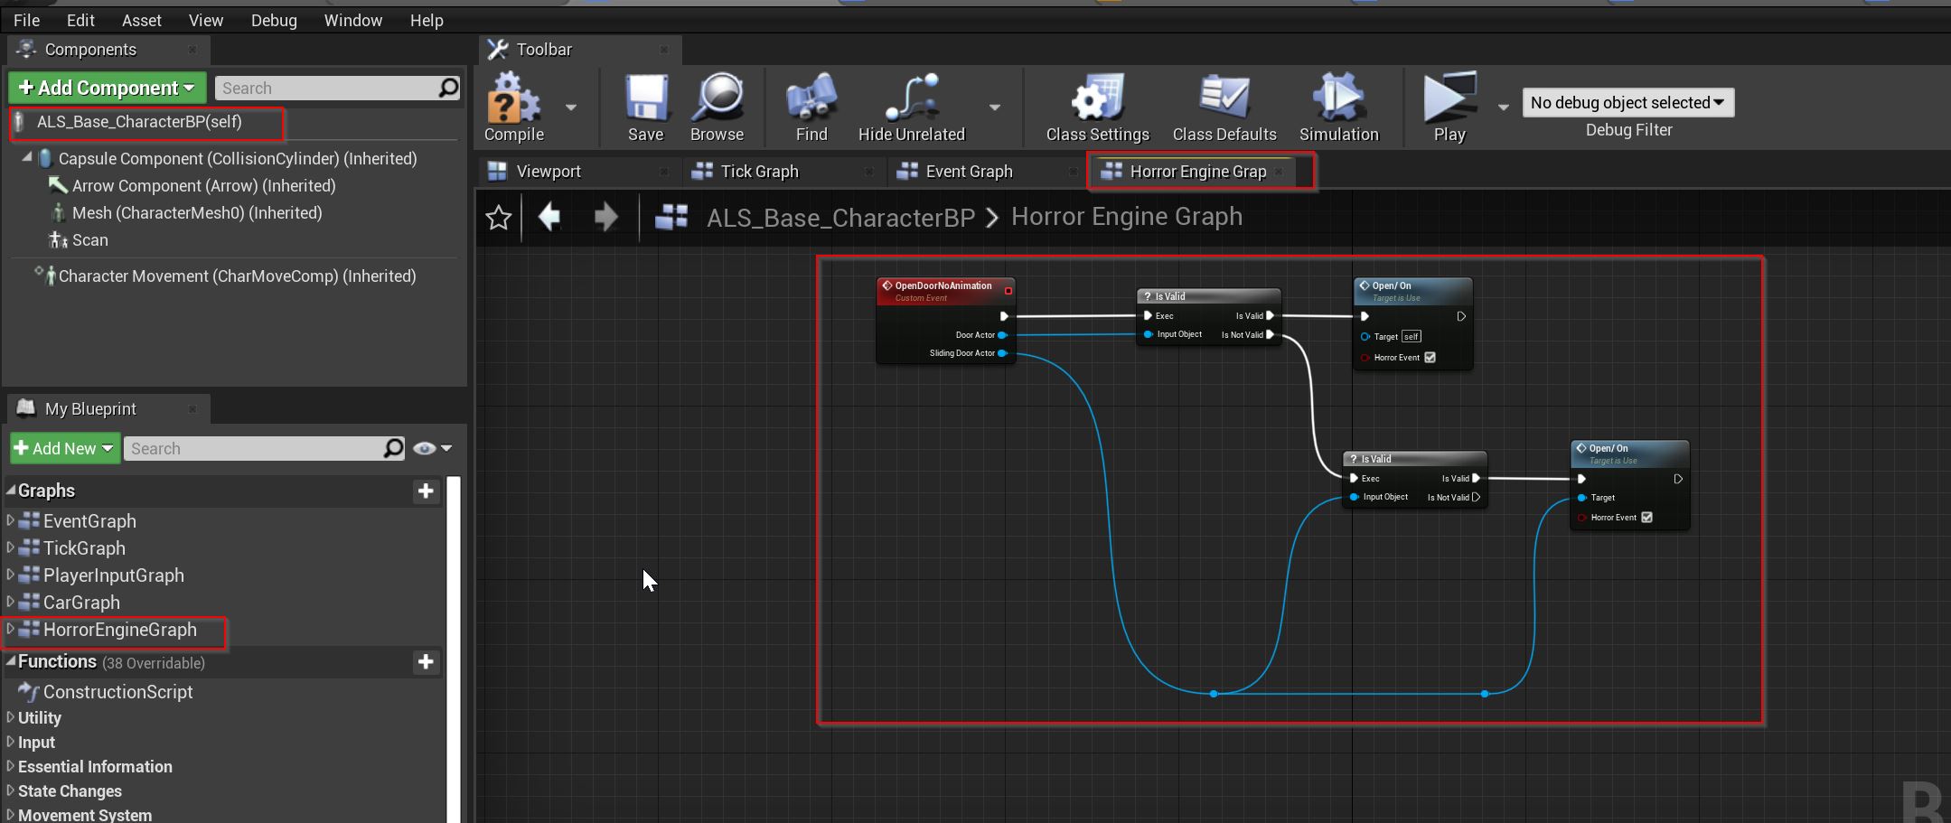Click the search magnifier in Components panel
This screenshot has width=1951, height=823.
pos(448,88)
